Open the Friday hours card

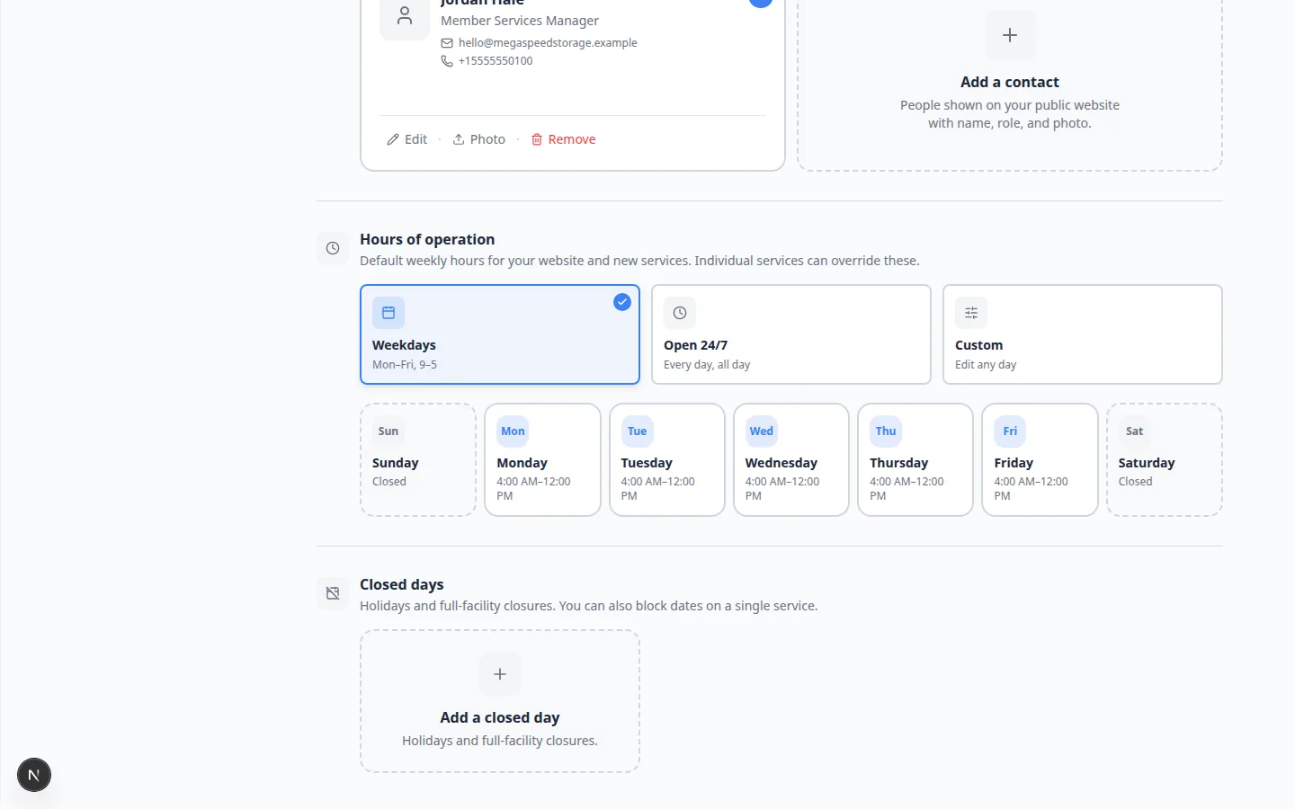(x=1040, y=459)
